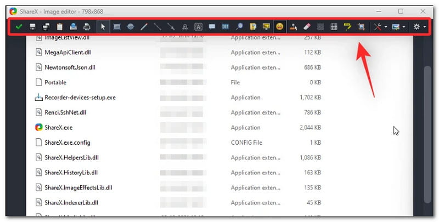Add a Speech balloon annotation
Screen dimensions: 439x222
pyautogui.click(x=212, y=27)
